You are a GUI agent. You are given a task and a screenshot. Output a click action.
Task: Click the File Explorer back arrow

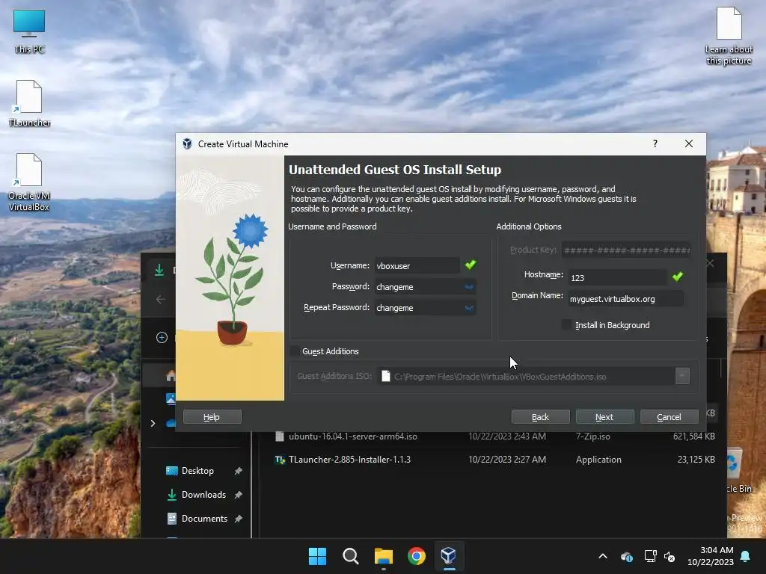click(x=160, y=299)
